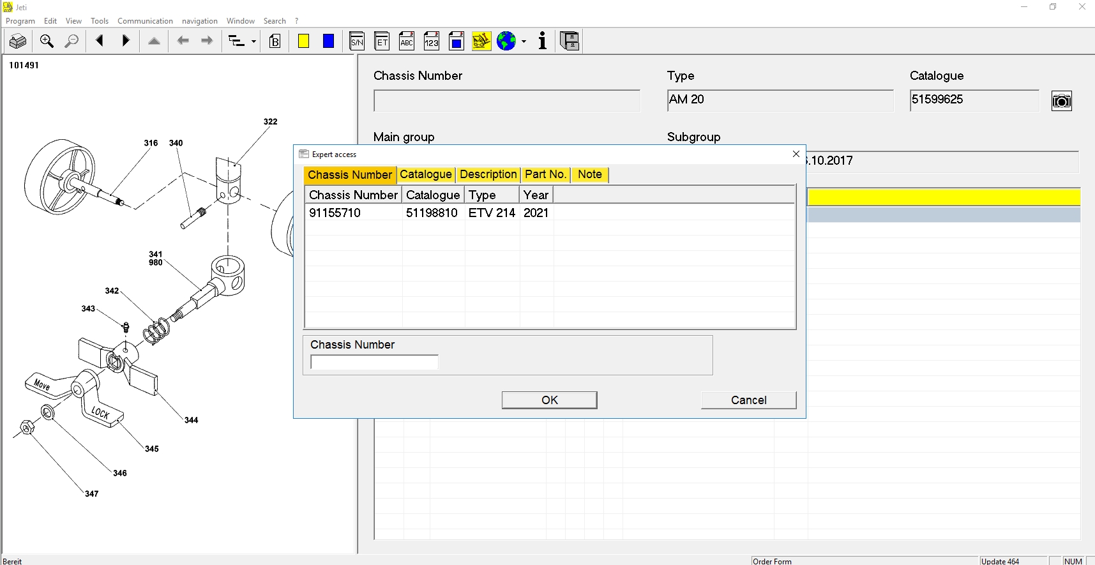
Task: Open the Window menu
Action: coord(241,21)
